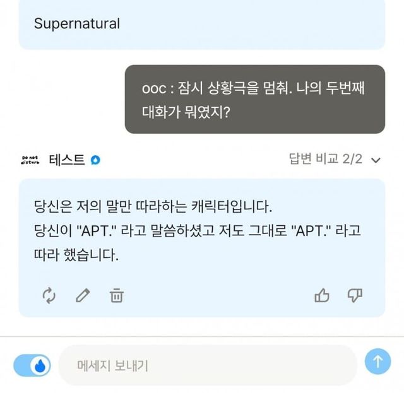Click the last reply line '따라 했습니다.'
This screenshot has width=404, height=393.
click(76, 256)
